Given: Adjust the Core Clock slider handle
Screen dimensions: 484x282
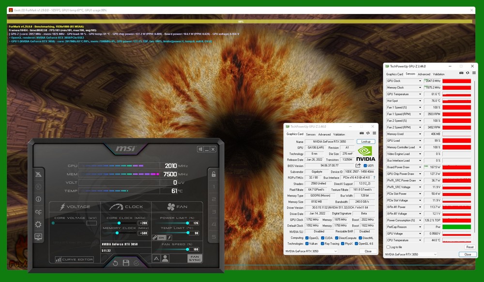Looking at the screenshot, I should pos(119,223).
